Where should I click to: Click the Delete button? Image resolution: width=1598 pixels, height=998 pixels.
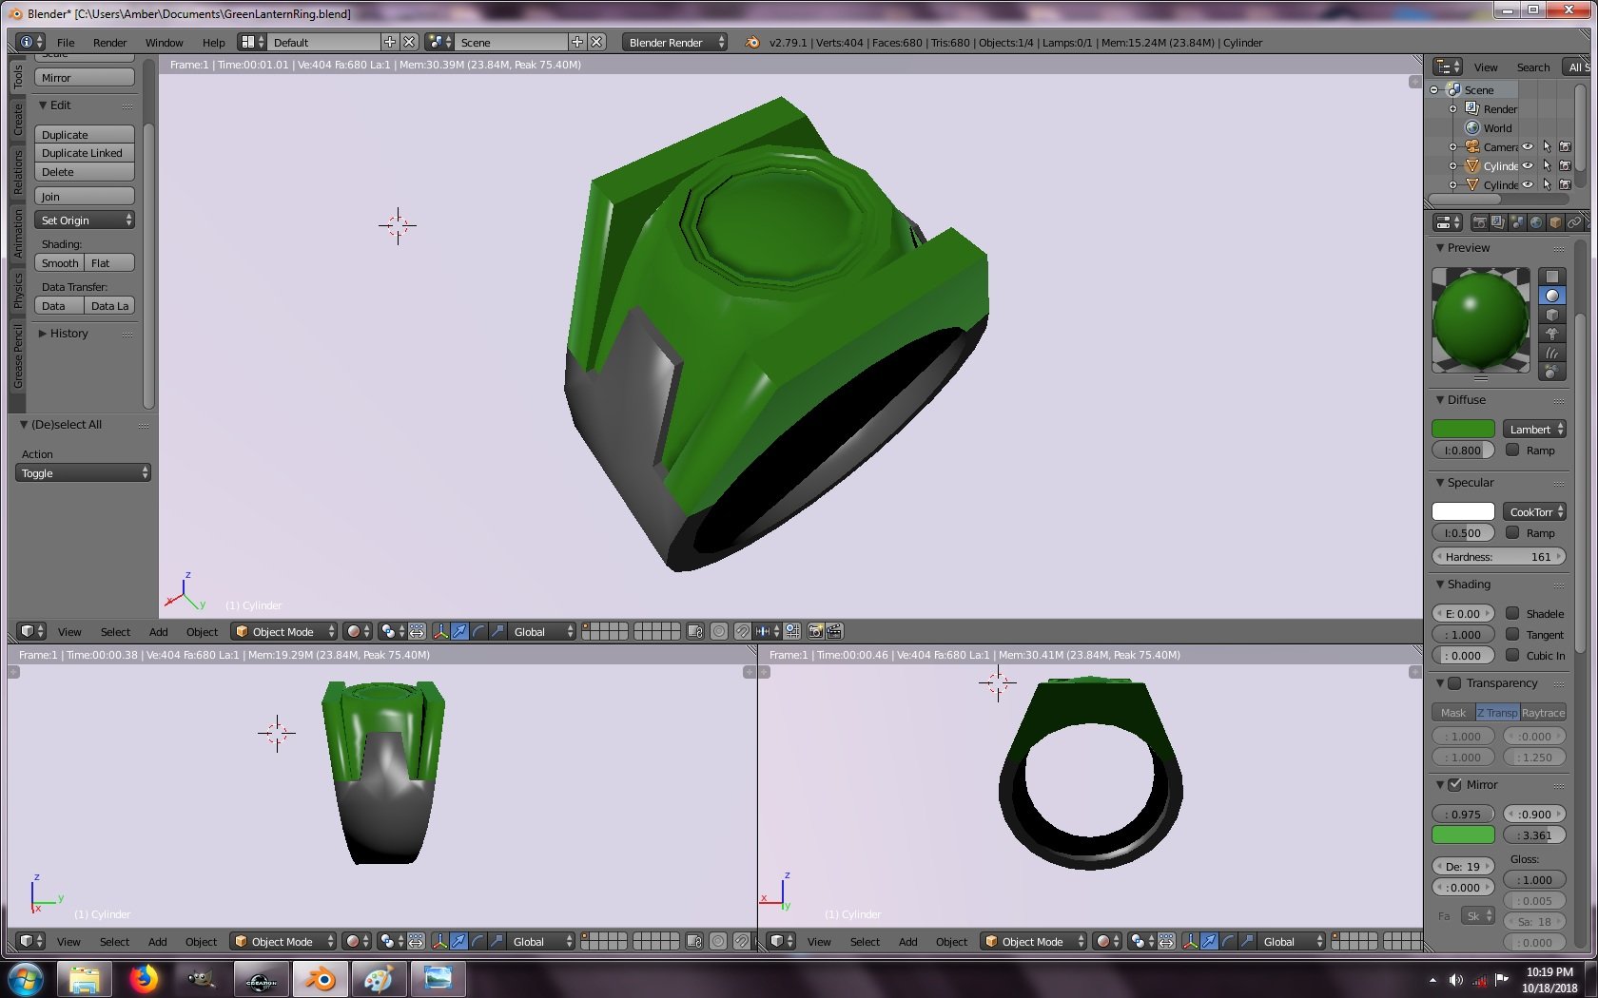85,172
